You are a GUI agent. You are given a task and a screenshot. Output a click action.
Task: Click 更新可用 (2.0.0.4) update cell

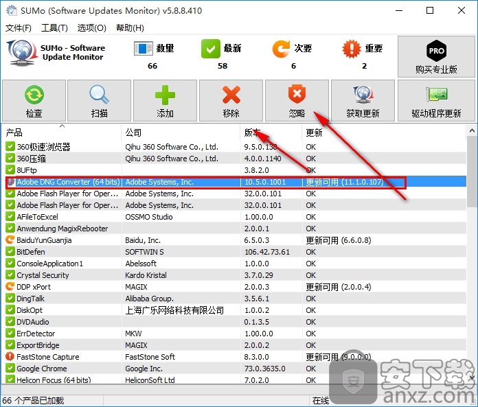(339, 287)
